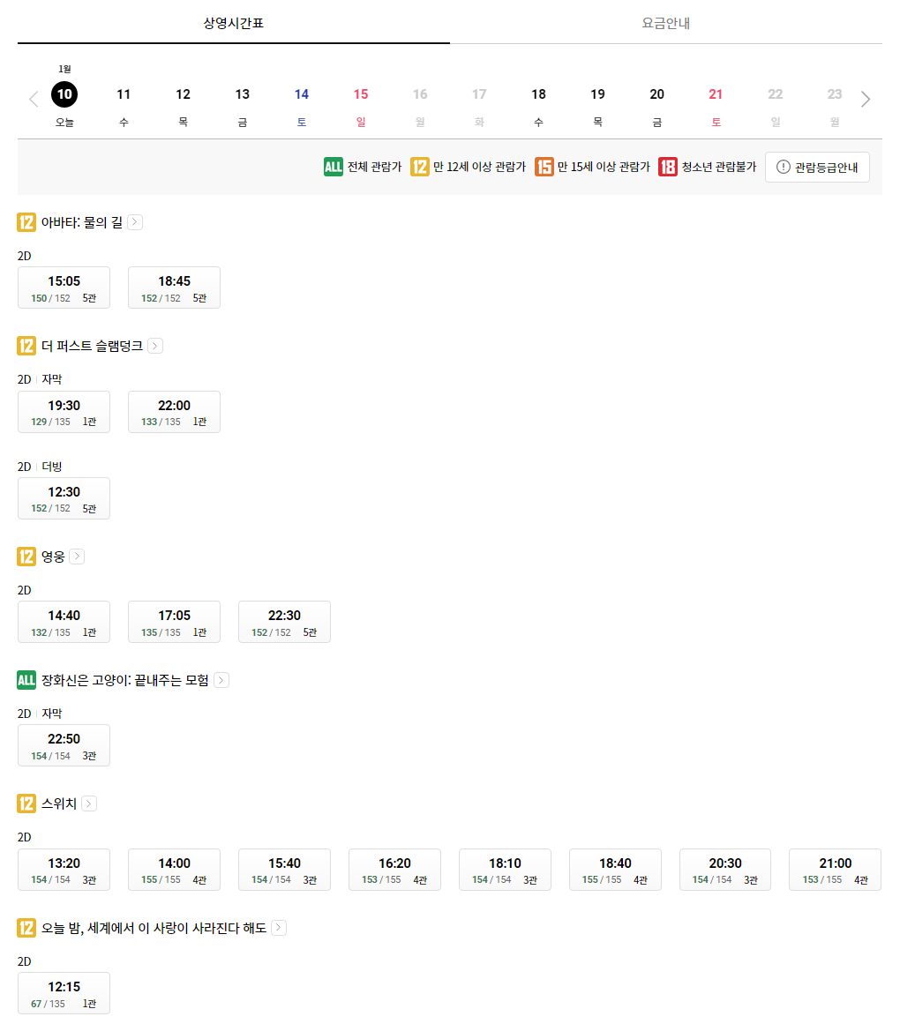This screenshot has width=900, height=1024.
Task: Pick the 19:30 슬램덩크 subtitled showing
Action: tap(64, 411)
